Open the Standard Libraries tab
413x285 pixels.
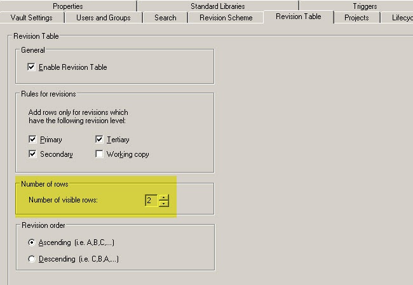(218, 6)
